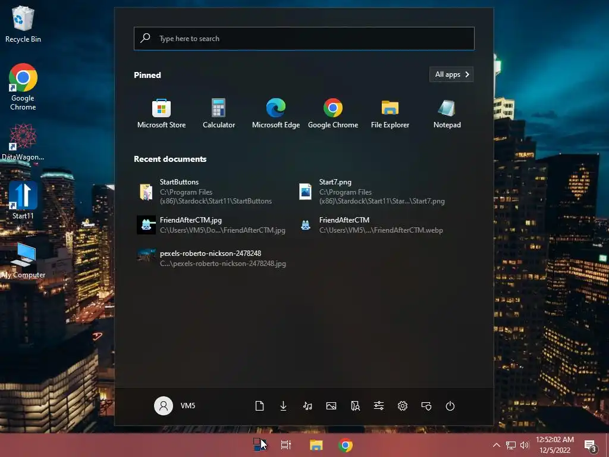609x457 pixels.
Task: Launch pinned Notepad app
Action: (x=447, y=114)
